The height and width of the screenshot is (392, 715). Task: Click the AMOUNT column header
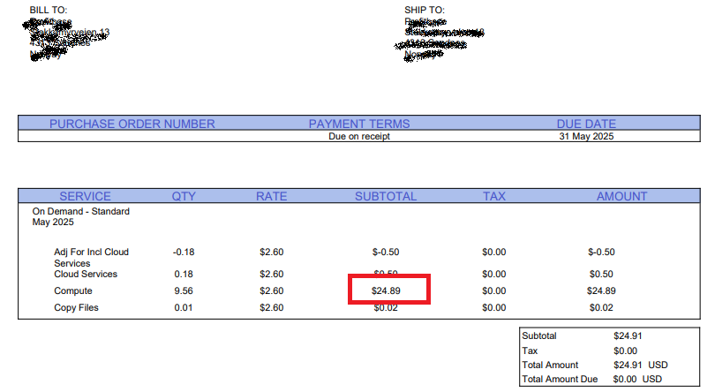point(621,196)
